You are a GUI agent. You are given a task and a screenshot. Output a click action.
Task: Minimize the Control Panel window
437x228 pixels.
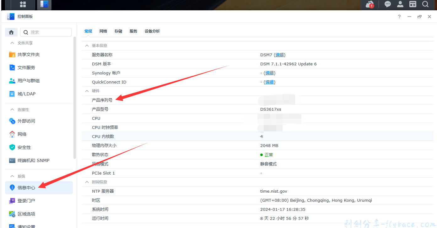pyautogui.click(x=409, y=17)
